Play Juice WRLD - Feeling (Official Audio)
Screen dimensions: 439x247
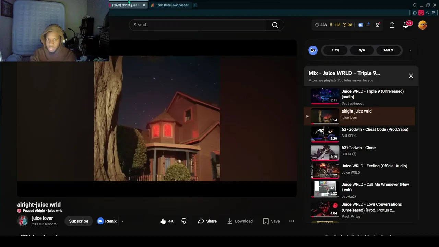[x=359, y=170]
